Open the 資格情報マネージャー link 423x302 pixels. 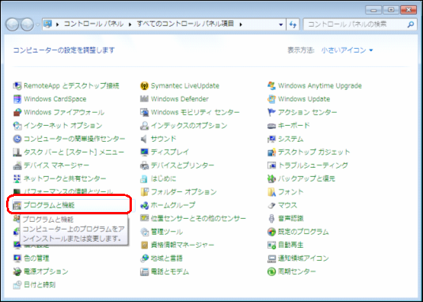coord(182,245)
